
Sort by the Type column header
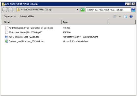[85, 22]
